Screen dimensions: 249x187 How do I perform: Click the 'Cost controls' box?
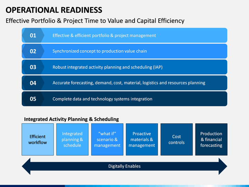[x=177, y=140]
